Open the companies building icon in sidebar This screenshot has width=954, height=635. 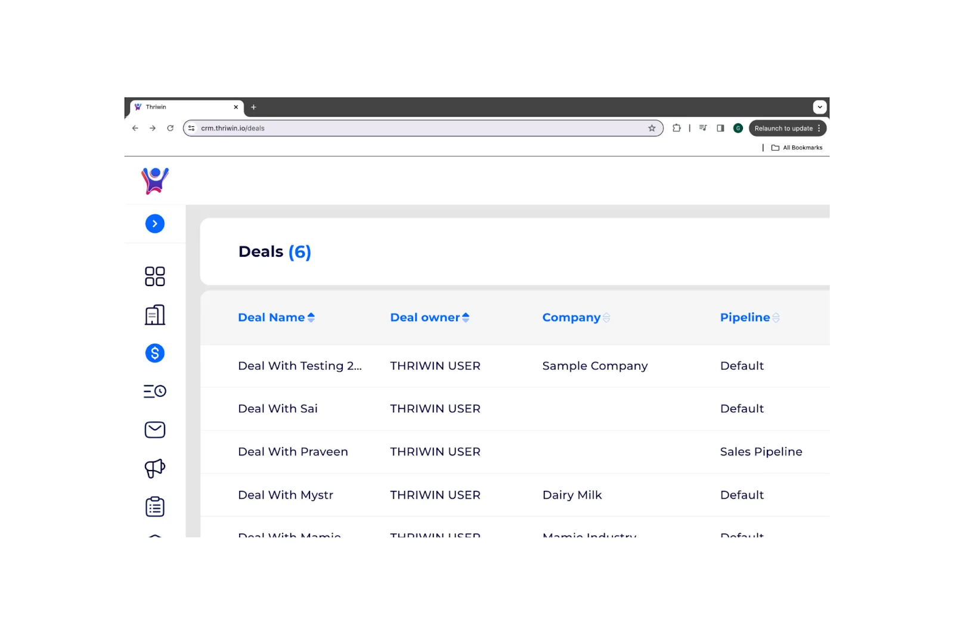[155, 315]
